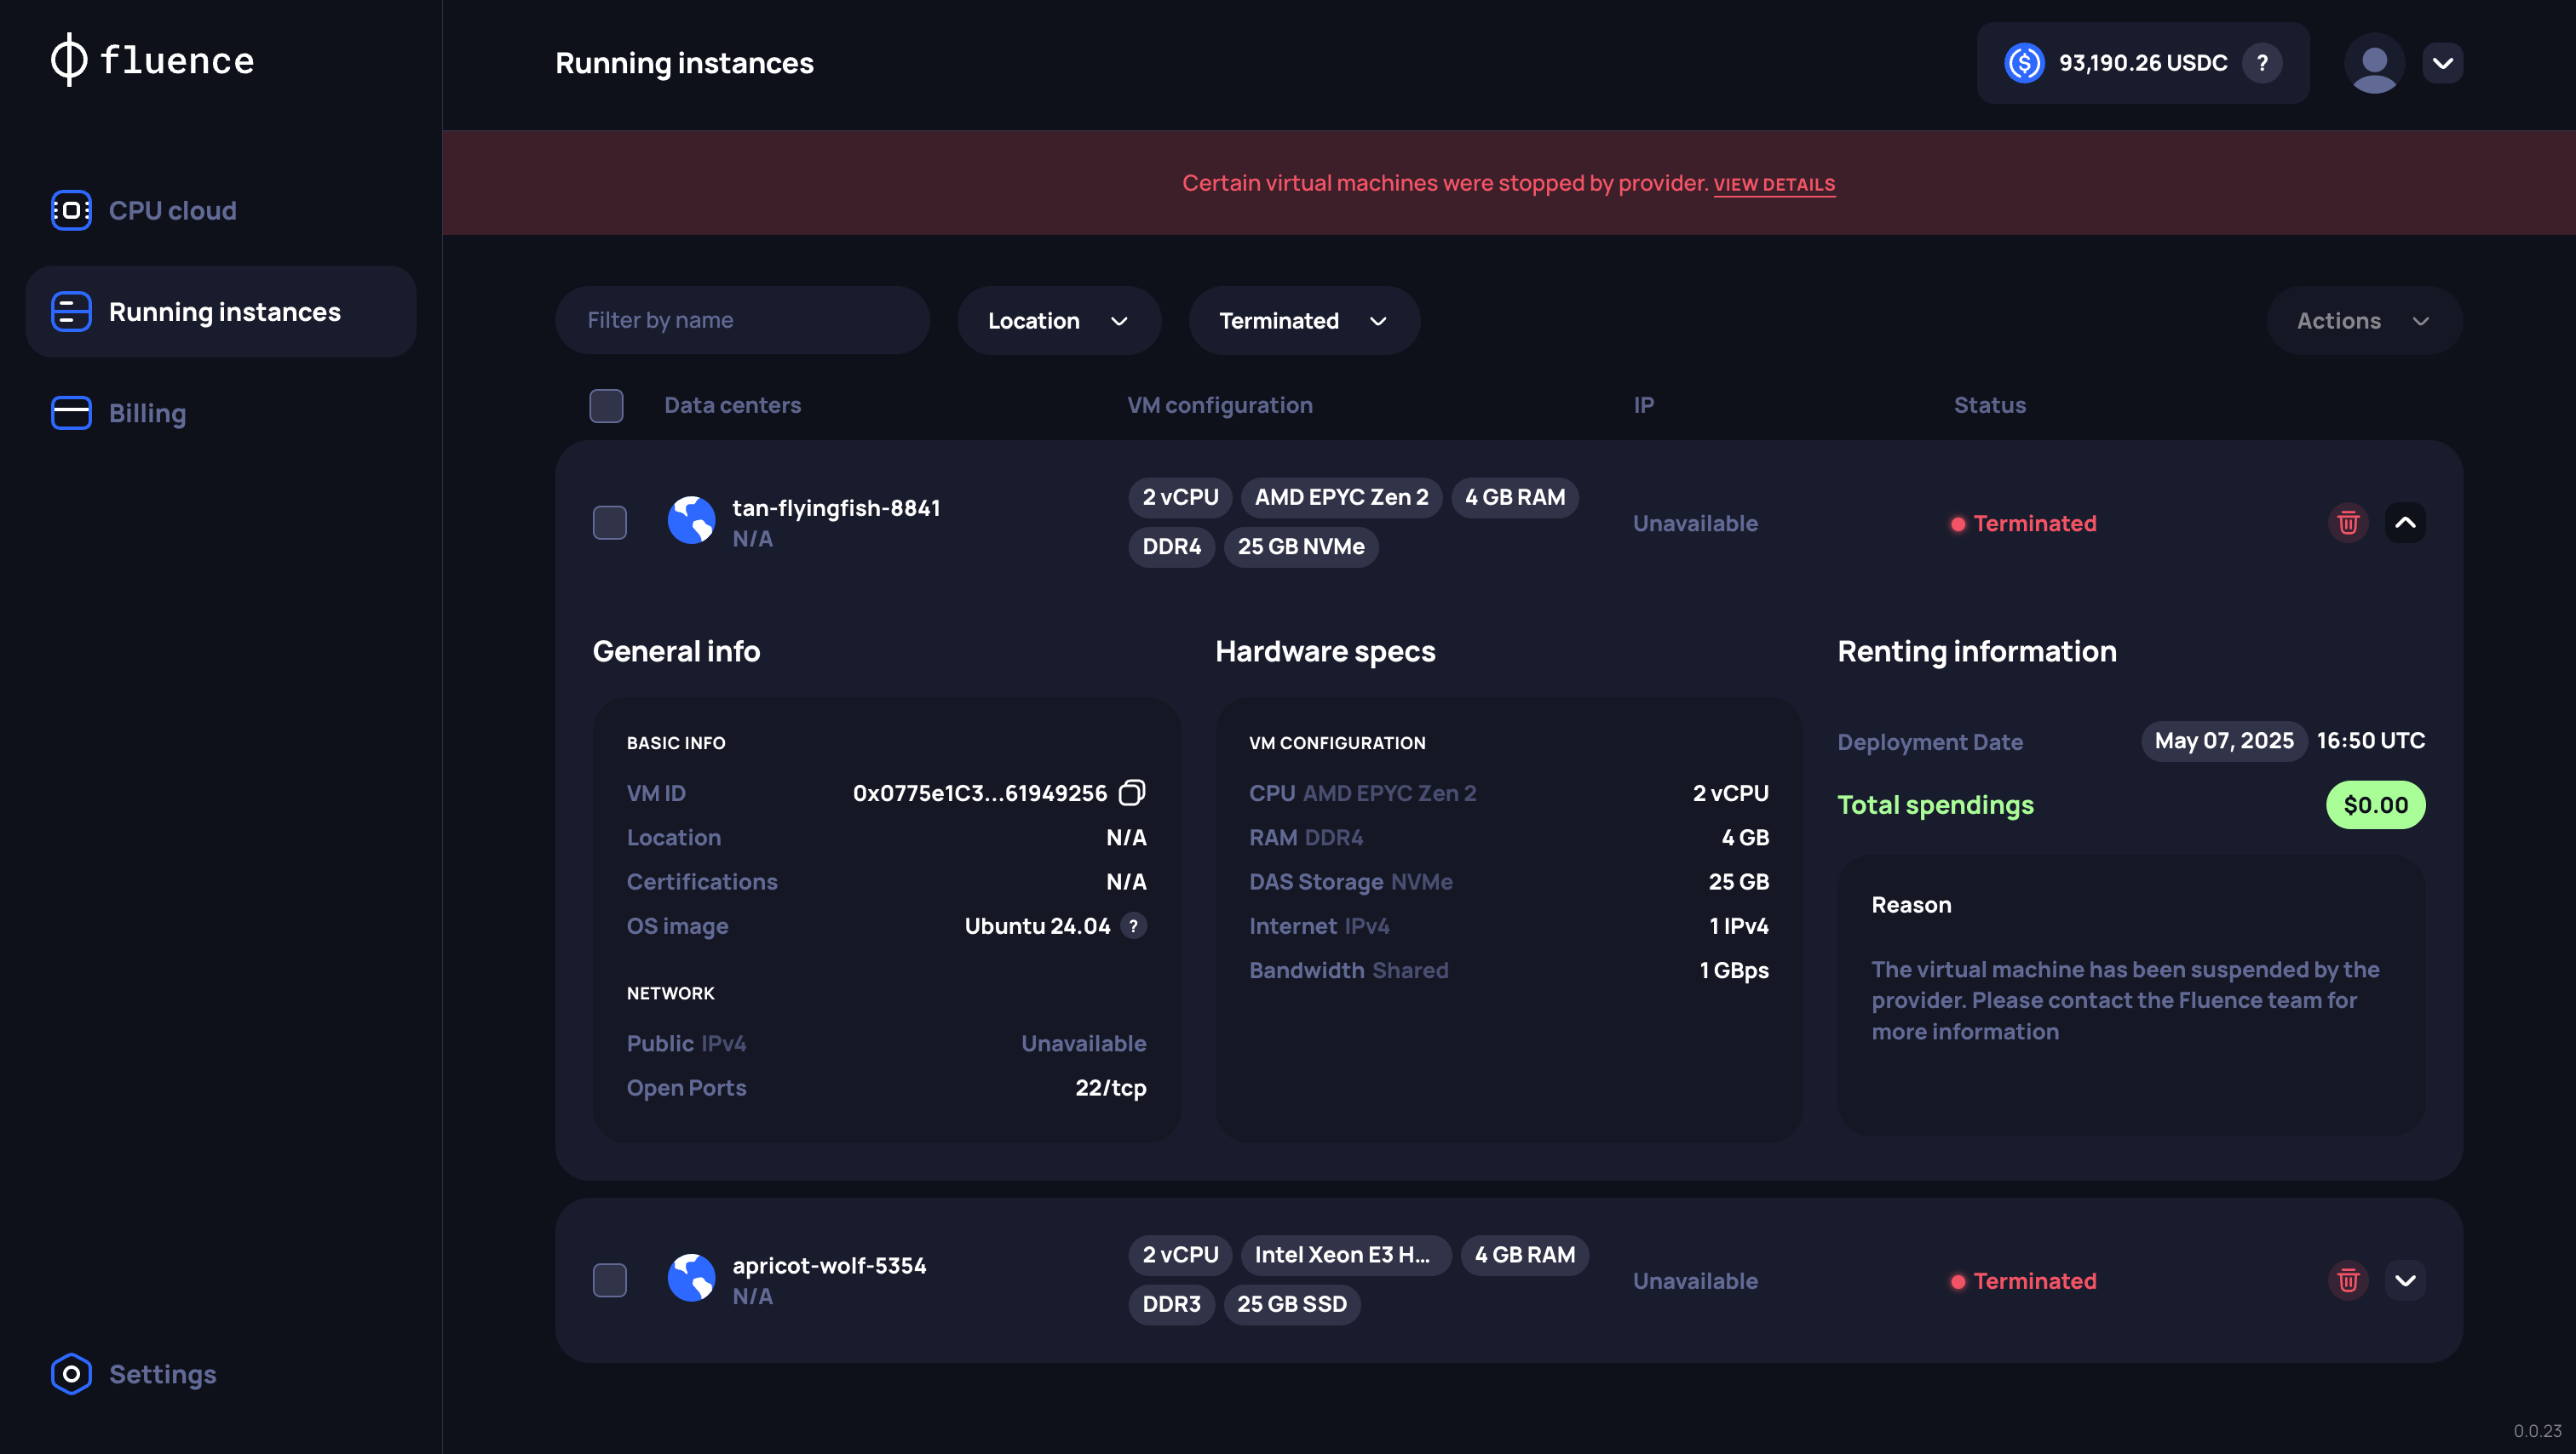Delete tan-flyingfish-8841 with the trash icon
Image resolution: width=2576 pixels, height=1454 pixels.
click(2348, 523)
